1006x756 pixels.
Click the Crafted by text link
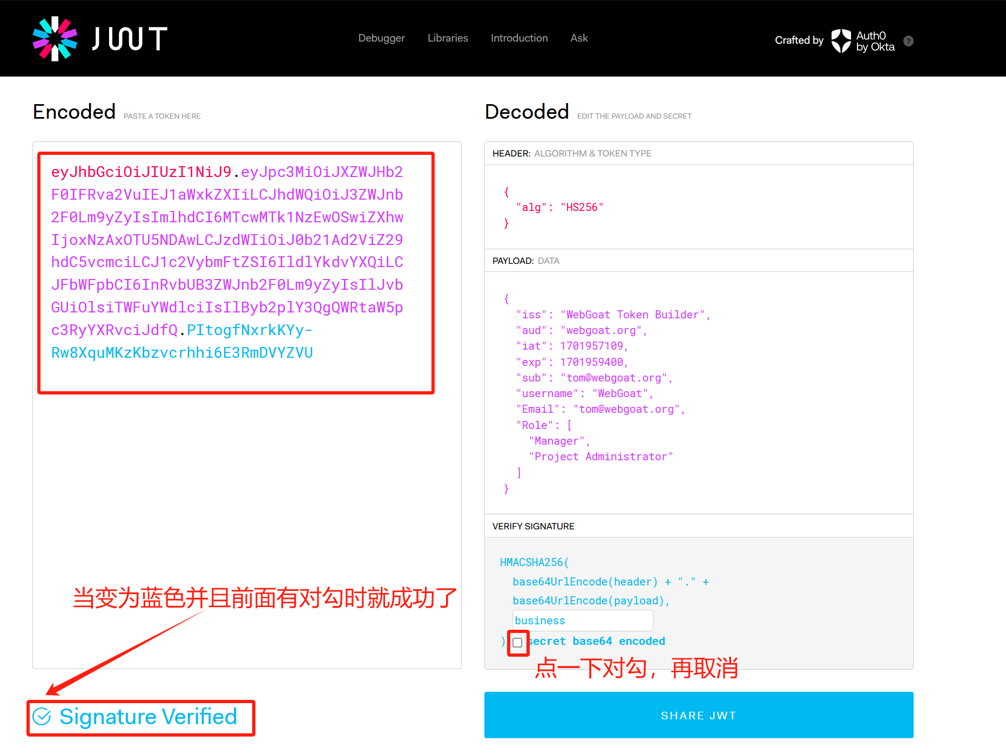(x=799, y=40)
